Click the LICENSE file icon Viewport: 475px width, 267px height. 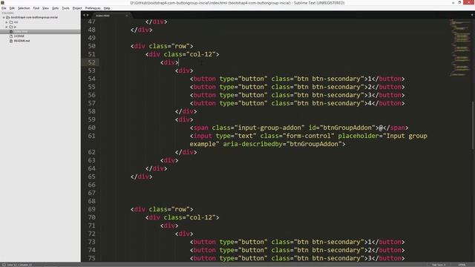pos(11,36)
